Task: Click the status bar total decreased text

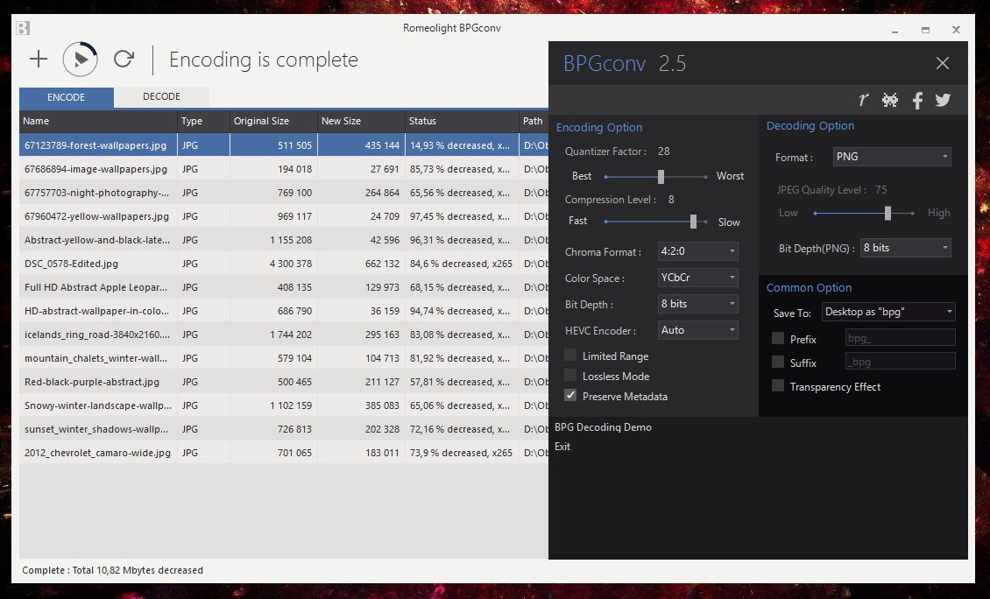Action: [x=112, y=570]
